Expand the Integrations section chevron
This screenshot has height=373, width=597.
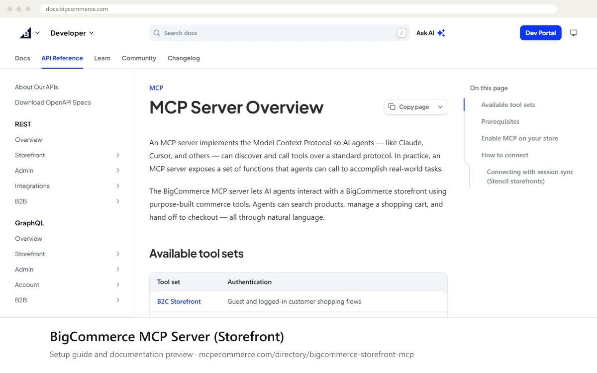(118, 186)
